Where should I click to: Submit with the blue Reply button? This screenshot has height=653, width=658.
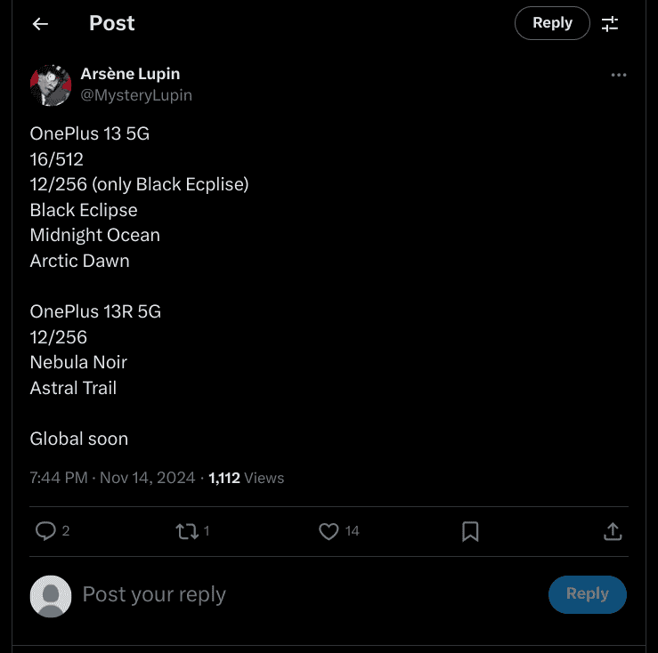pyautogui.click(x=587, y=594)
